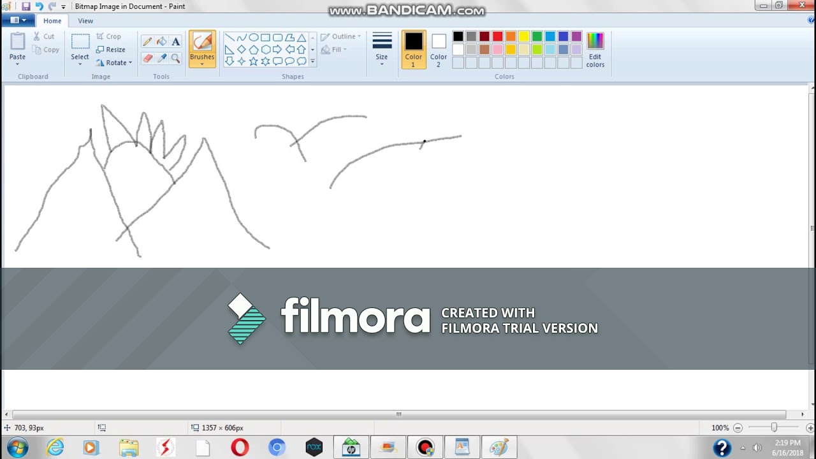Choose the straight Line shape
This screenshot has height=459, width=816.
pyautogui.click(x=229, y=37)
